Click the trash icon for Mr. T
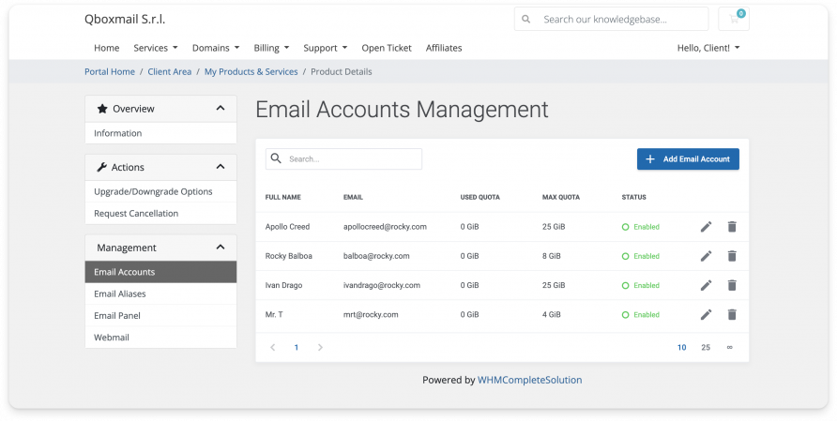The height and width of the screenshot is (421, 837). tap(732, 314)
